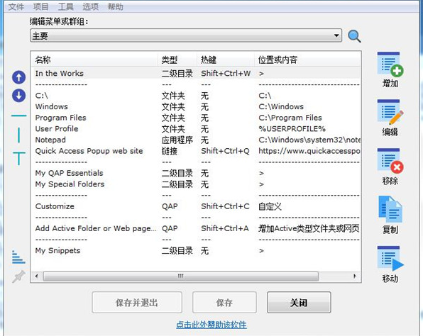423x336 pixels.
Task: Open the 点击此处赞助该软件 link
Action: [211, 325]
